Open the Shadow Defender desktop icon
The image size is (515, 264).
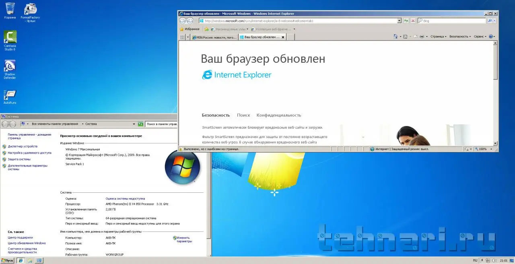pos(10,69)
